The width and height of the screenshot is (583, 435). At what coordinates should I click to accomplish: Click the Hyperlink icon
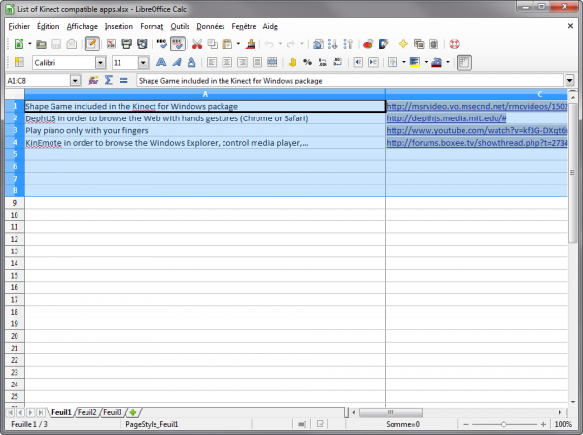click(x=317, y=44)
